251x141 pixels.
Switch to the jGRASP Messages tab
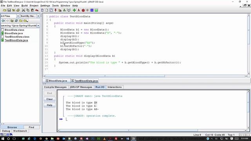click(81, 87)
